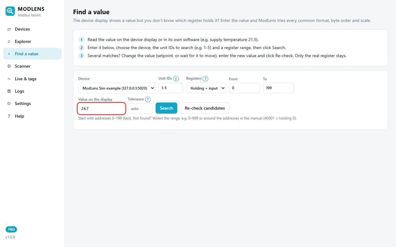396x247 pixels.
Task: Select Find a value menu item
Action: pyautogui.click(x=32, y=54)
